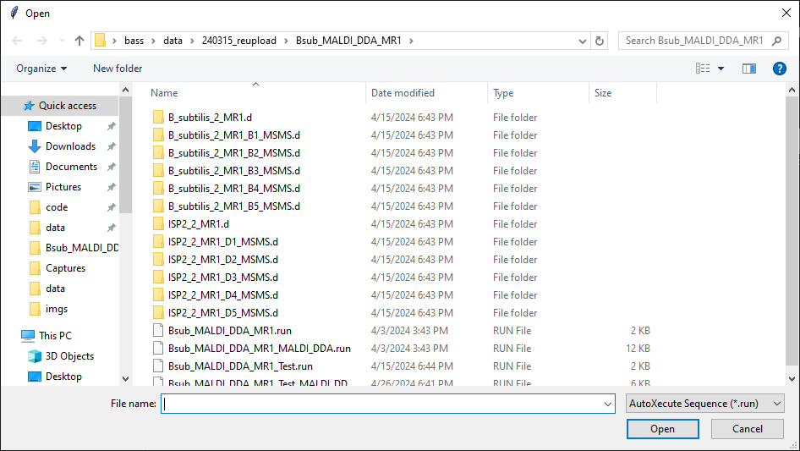800x451 pixels.
Task: Open the Organize menu
Action: 41,69
